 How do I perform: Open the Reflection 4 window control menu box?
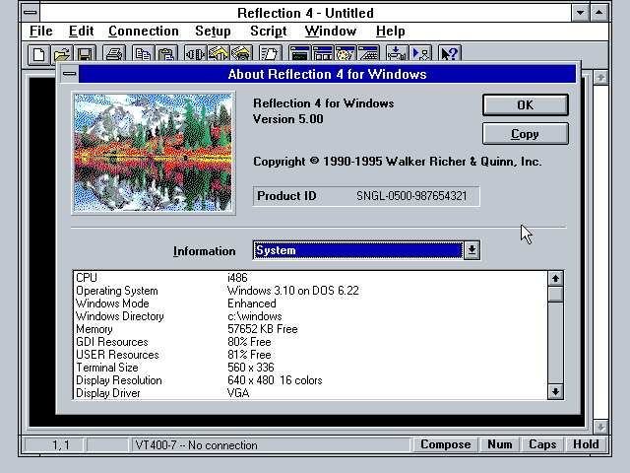(31, 13)
